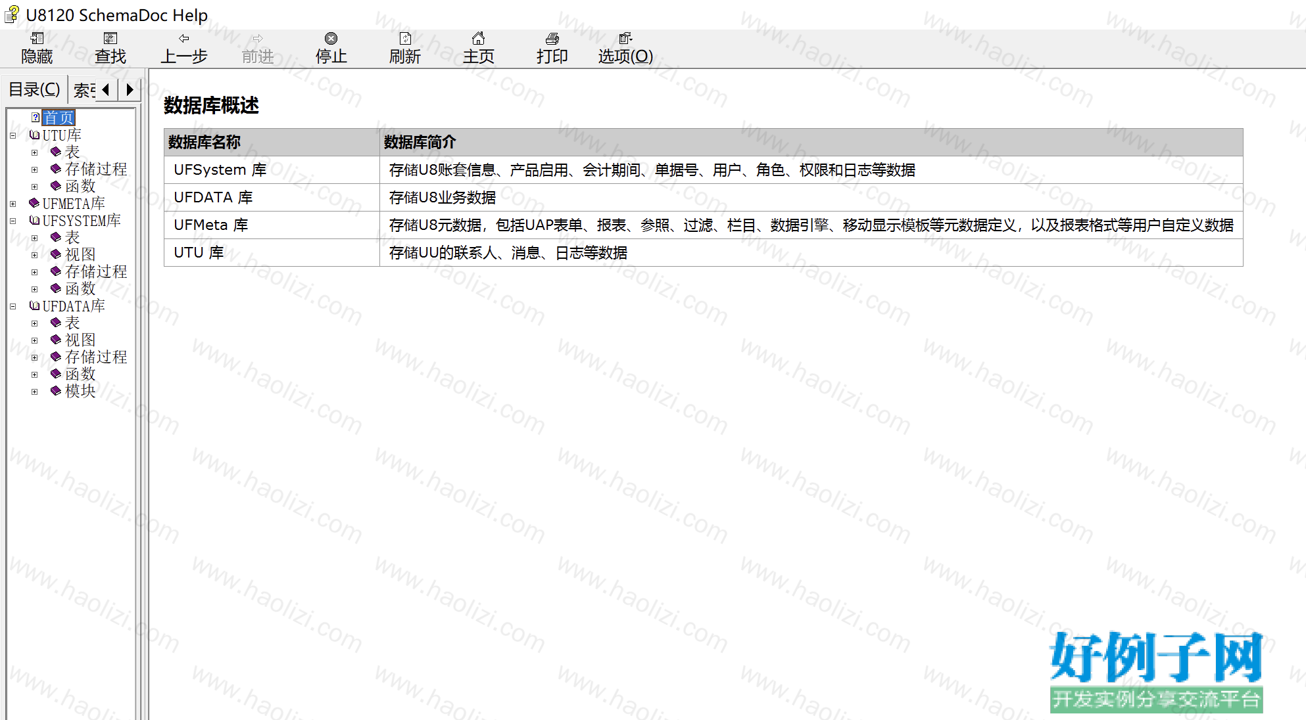
Task: Click the UTU 库 table cell
Action: click(272, 252)
